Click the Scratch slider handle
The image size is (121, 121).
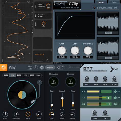coord(62,98)
